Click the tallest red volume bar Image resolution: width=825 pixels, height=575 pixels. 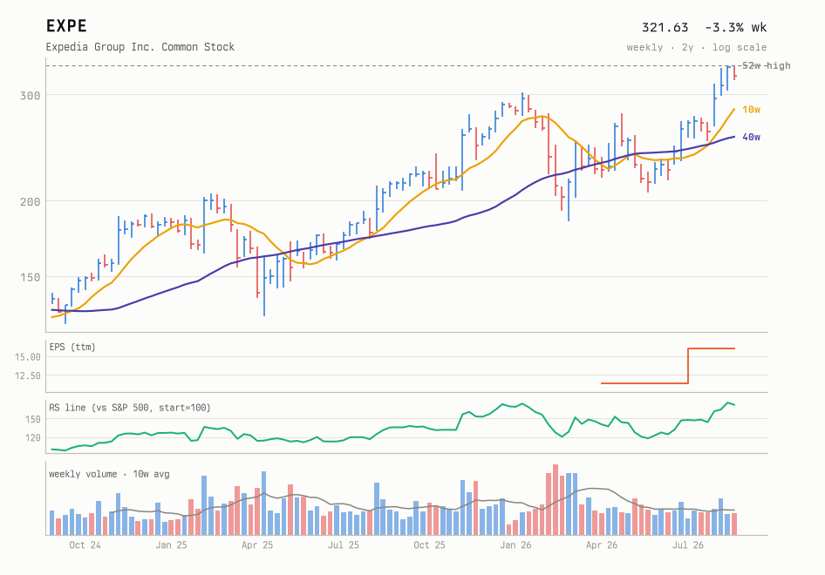(x=555, y=499)
